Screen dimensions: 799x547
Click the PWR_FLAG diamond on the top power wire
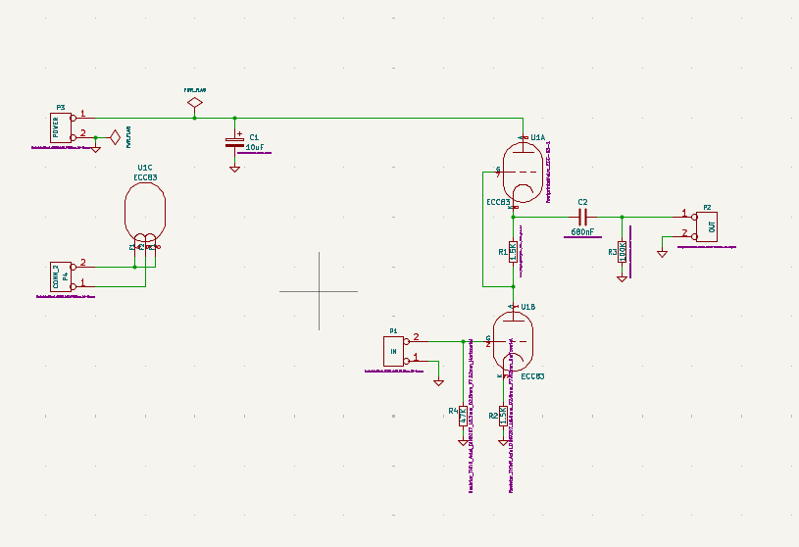coord(194,102)
